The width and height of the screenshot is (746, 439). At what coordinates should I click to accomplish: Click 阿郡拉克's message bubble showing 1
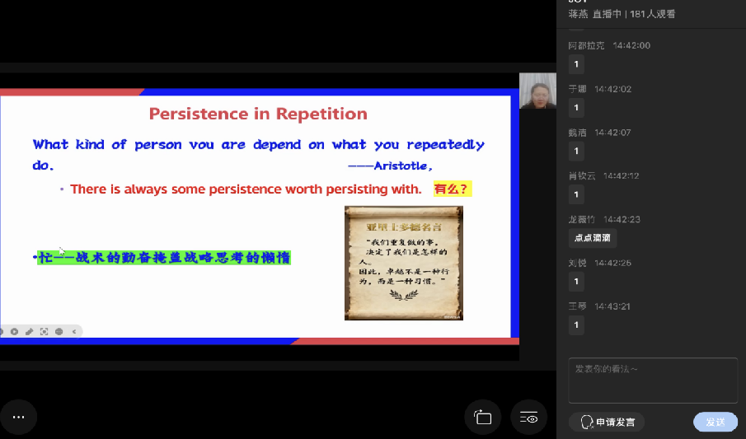[576, 64]
